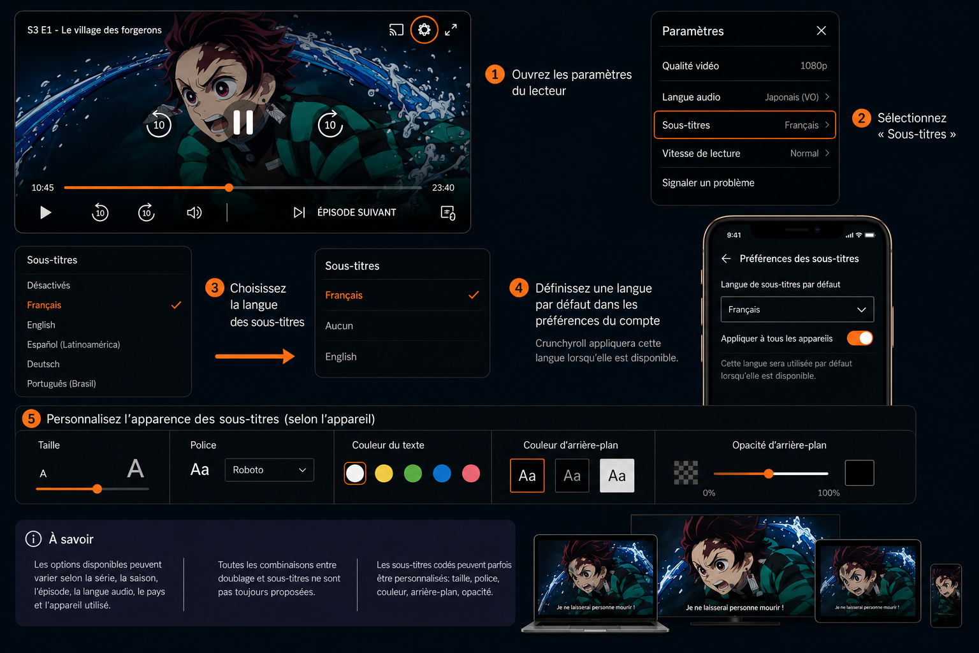Open Vitesse de lecture setting
979x653 pixels.
pyautogui.click(x=744, y=153)
